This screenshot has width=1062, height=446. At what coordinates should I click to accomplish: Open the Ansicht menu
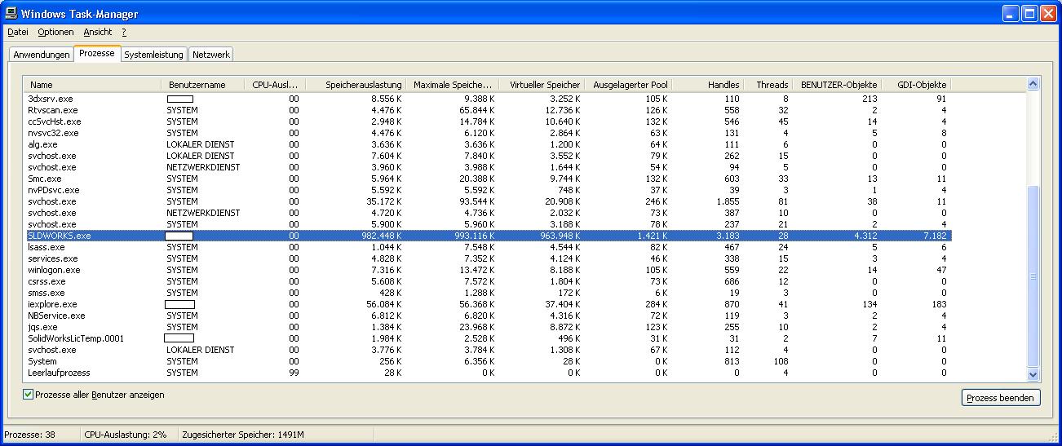pyautogui.click(x=98, y=32)
